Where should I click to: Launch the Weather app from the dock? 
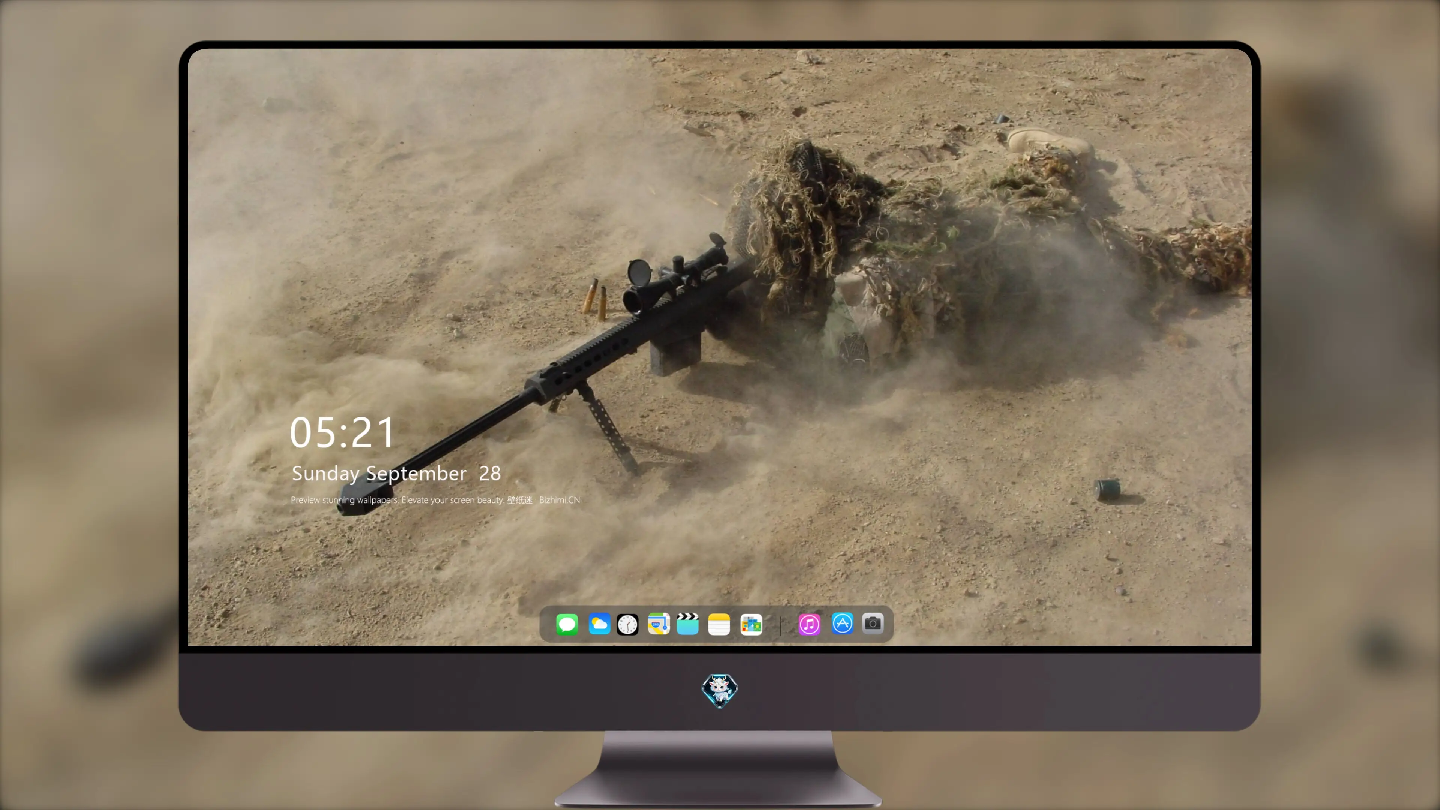[x=599, y=624]
